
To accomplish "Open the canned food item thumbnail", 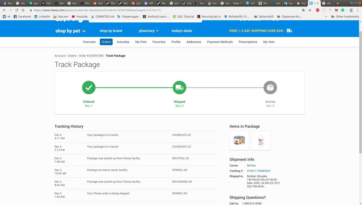I will click(x=239, y=140).
